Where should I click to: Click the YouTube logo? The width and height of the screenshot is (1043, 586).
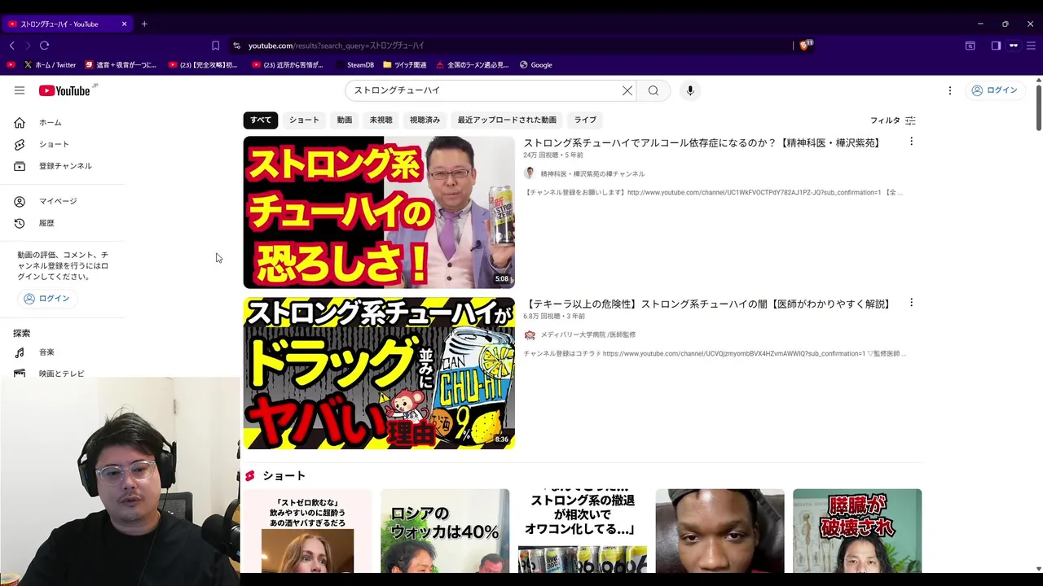[x=66, y=90]
